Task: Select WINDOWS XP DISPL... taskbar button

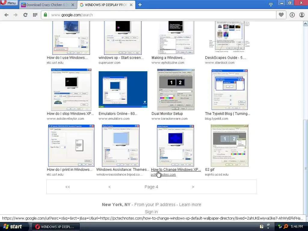Action: 56,227
